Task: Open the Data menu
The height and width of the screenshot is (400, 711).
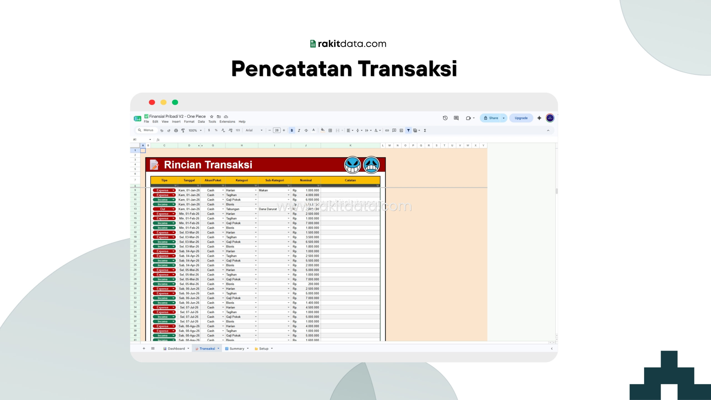Action: click(x=201, y=122)
